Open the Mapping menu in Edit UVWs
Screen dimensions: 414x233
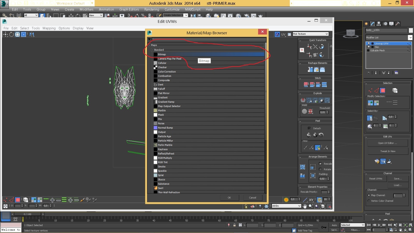[x=49, y=28]
